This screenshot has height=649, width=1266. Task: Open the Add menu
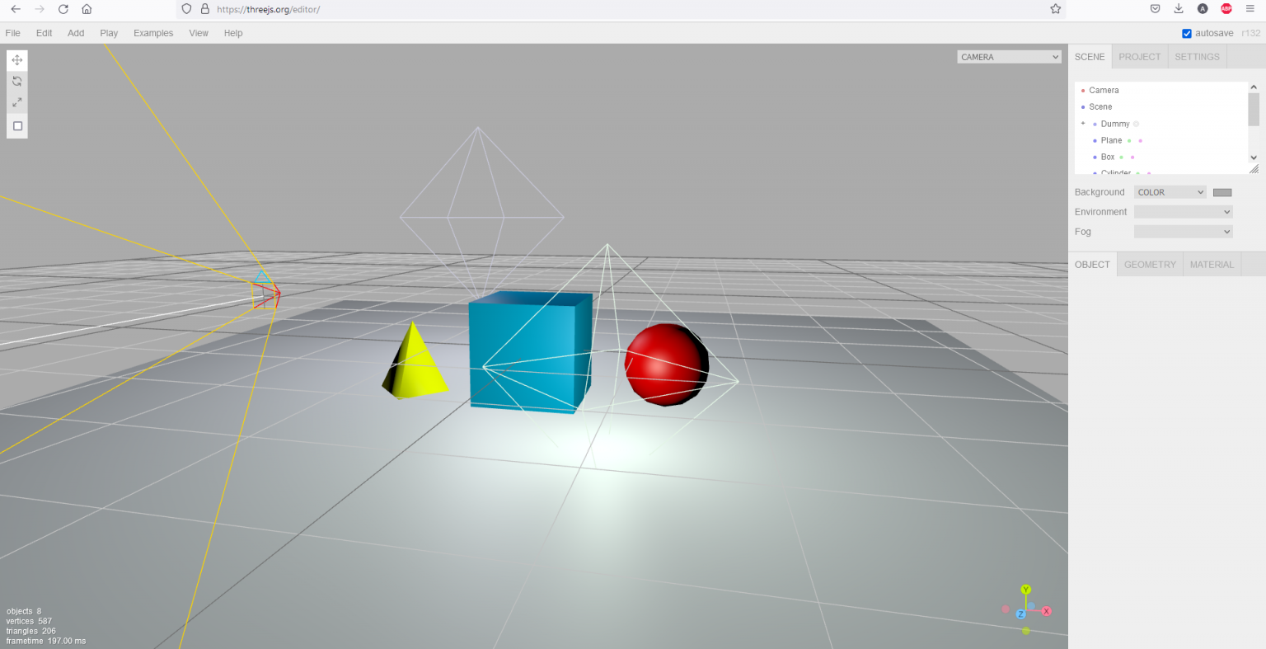[76, 33]
